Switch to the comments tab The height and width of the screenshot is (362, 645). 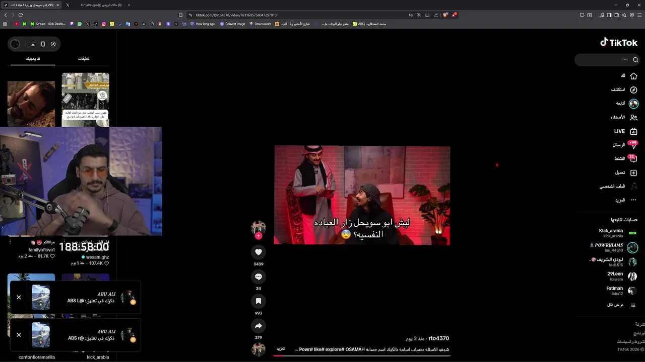coord(84,59)
